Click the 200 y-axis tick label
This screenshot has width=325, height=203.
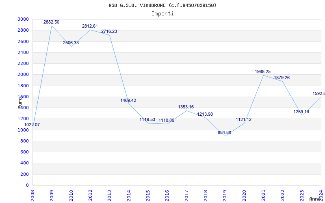(x=24, y=175)
